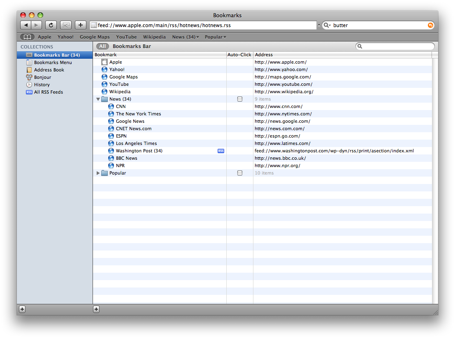Open Google Maps from the bookmarks bar
The height and width of the screenshot is (338, 455).
95,37
